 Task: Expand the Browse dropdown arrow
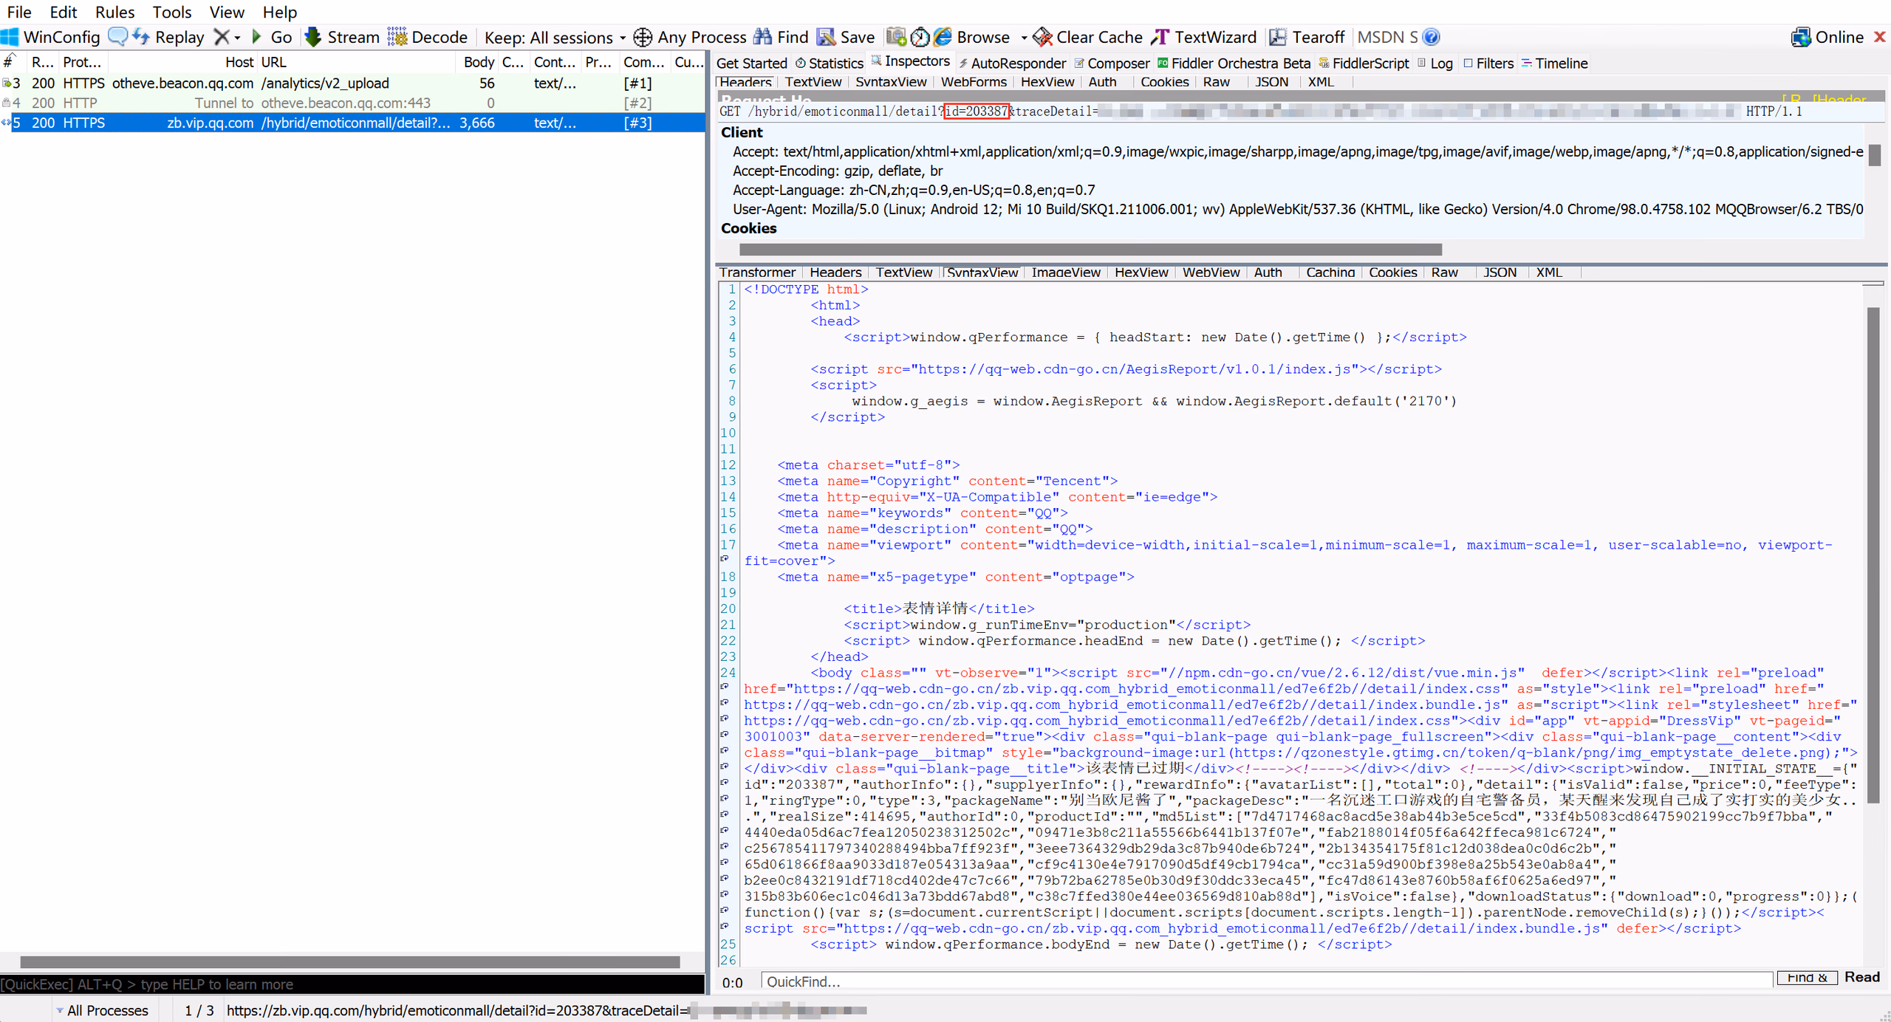coord(1024,38)
